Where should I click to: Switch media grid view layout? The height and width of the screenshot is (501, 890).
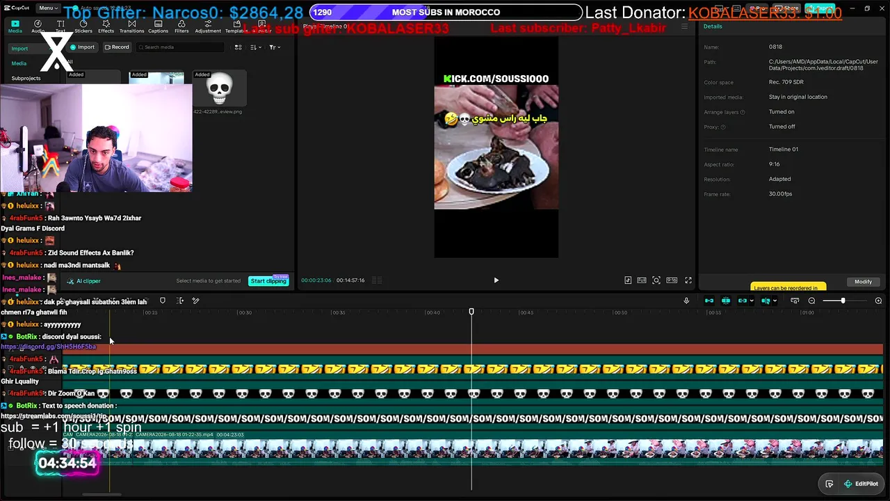click(238, 47)
